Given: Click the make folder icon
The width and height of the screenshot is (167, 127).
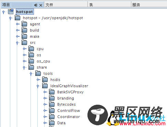Looking at the screenshot, I should coord(24,36).
